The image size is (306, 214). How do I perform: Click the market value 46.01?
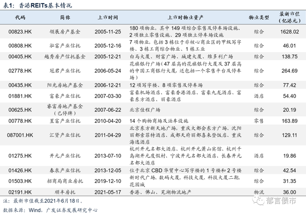click(289, 45)
